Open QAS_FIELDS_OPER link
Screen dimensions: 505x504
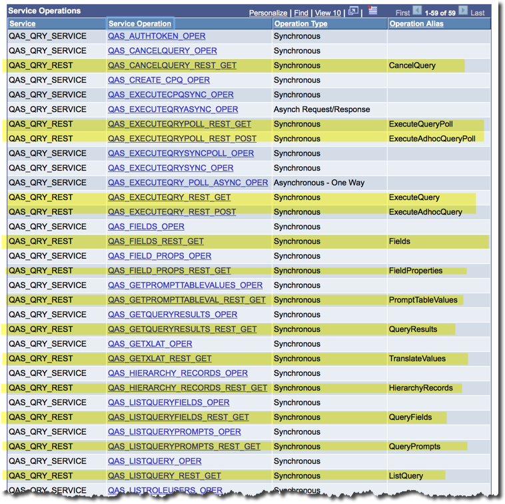[146, 227]
